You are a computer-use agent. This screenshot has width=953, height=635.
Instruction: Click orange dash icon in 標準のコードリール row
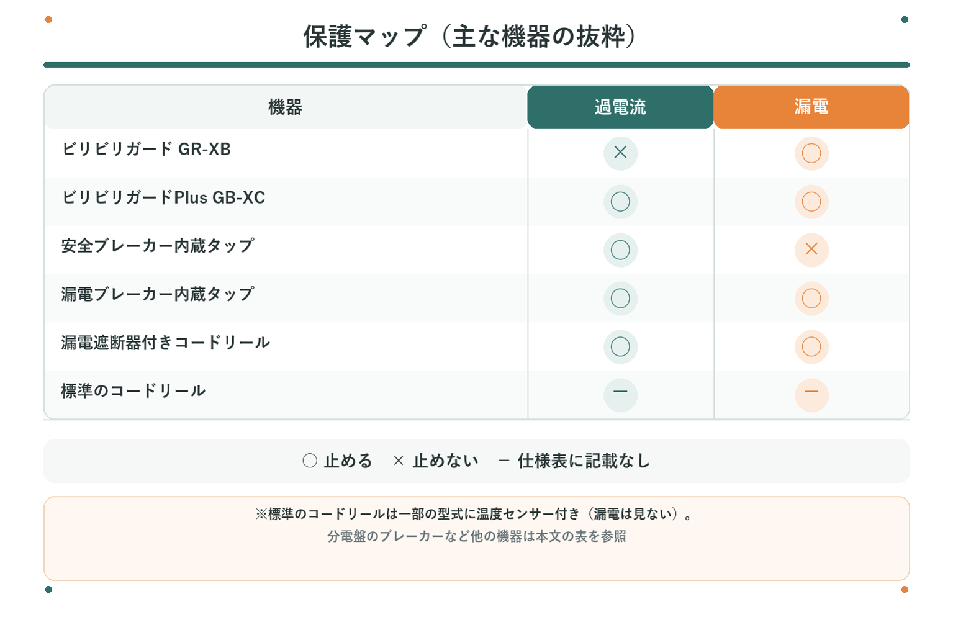pyautogui.click(x=811, y=395)
